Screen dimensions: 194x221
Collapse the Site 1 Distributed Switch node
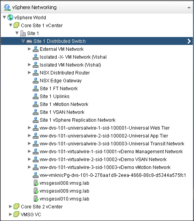coord(23,41)
